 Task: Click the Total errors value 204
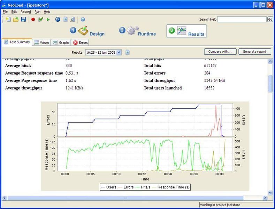207,73
